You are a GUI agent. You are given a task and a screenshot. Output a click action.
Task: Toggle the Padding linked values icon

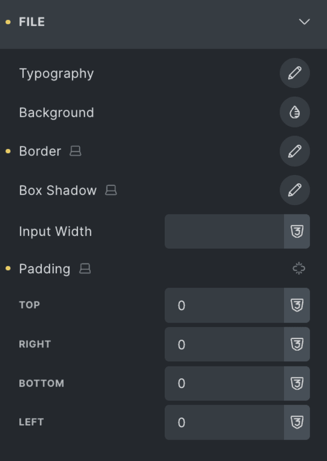pyautogui.click(x=299, y=268)
